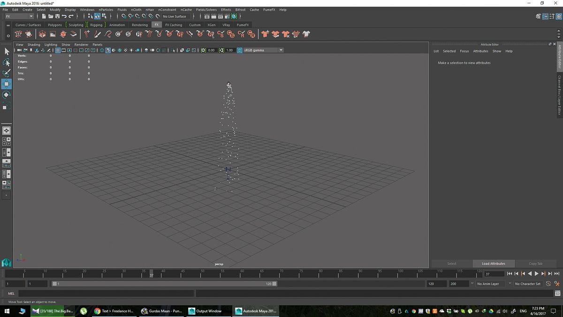The height and width of the screenshot is (317, 563).
Task: Switch to the Rendering shelf tab
Action: (x=139, y=25)
